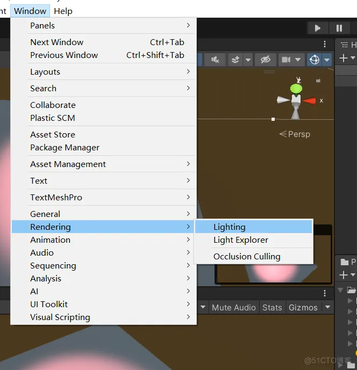Screen dimensions: 357x370
Task: Open Game view Gizmos dropdown arrow
Action: pos(327,307)
